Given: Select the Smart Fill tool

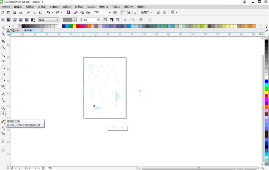Looking at the screenshot, I should (x=3, y=134).
